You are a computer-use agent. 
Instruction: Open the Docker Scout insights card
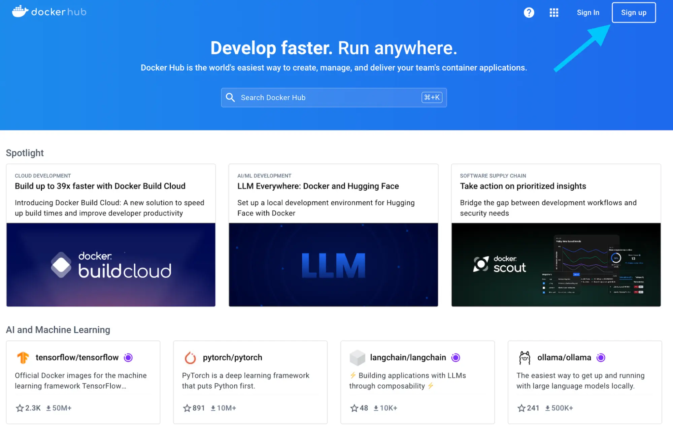pos(556,235)
